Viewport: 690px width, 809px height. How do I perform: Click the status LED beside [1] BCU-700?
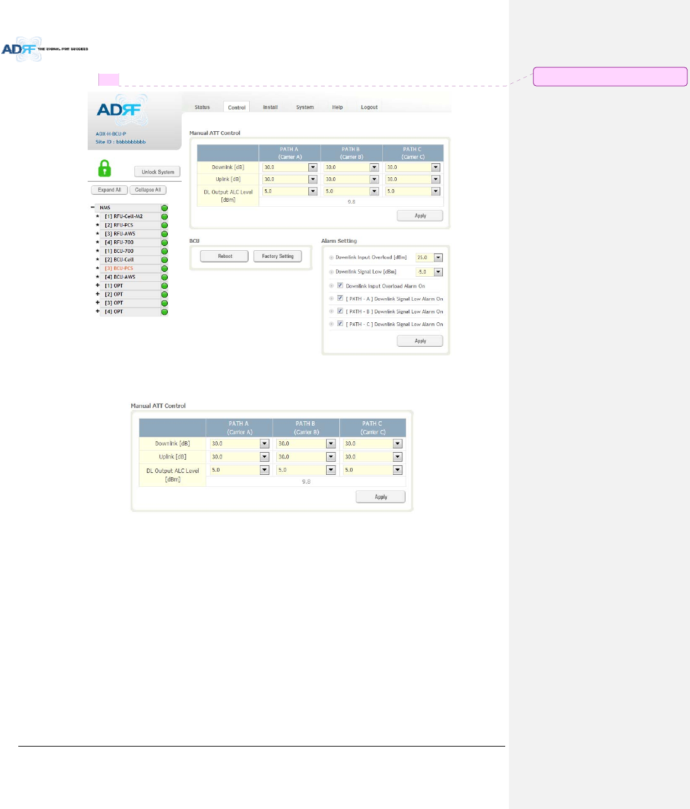tap(164, 251)
